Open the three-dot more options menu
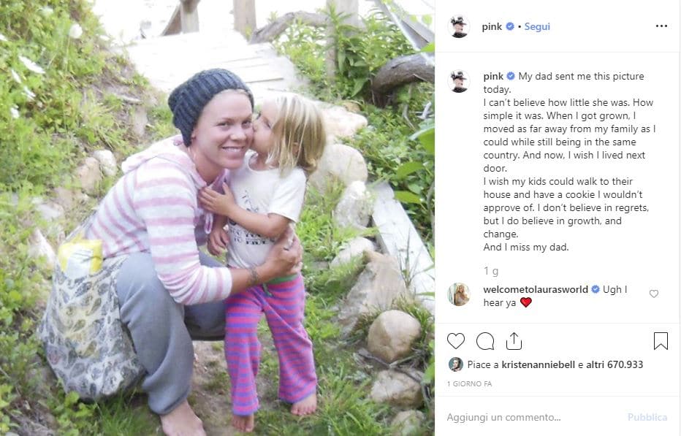This screenshot has height=436, width=681. (x=661, y=26)
